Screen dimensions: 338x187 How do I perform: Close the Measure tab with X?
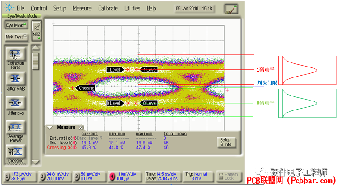(x=80, y=128)
